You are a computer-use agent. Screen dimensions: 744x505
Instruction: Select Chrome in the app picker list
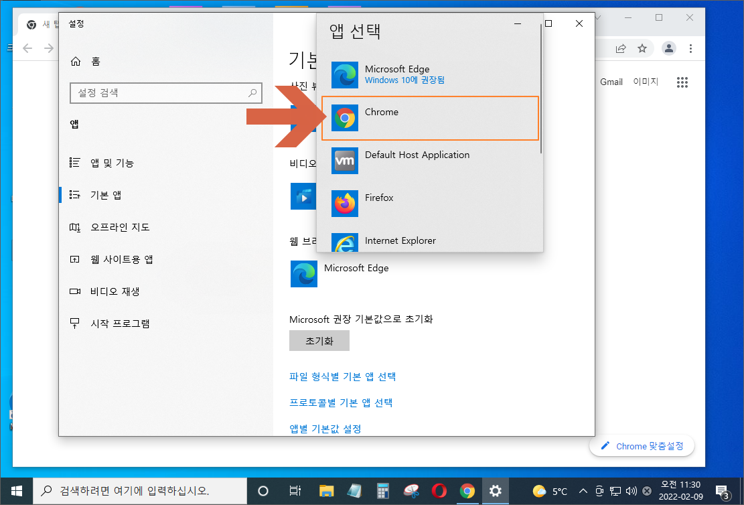click(x=431, y=118)
